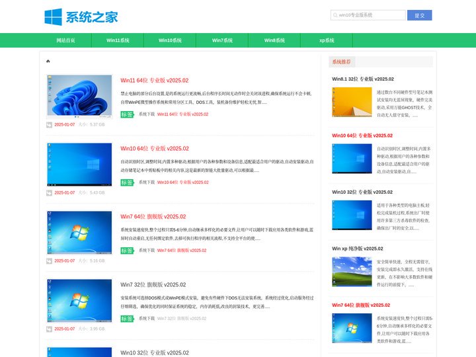
Task: Open the Win10系统 navigation tab
Action: (170, 40)
